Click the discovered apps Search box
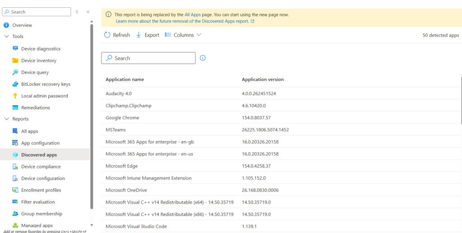Viewport: 462px width, 233px height. [x=148, y=58]
